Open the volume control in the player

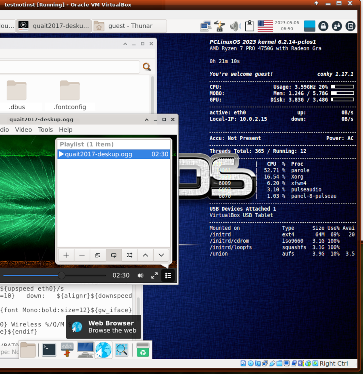[x=140, y=276]
